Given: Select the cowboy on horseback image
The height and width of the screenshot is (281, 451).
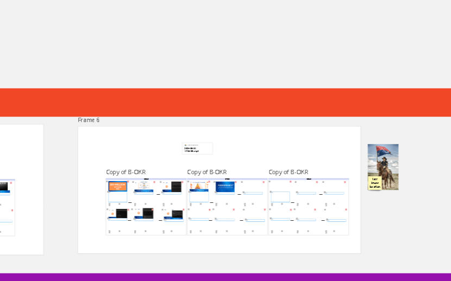Looking at the screenshot, I should 383,167.
